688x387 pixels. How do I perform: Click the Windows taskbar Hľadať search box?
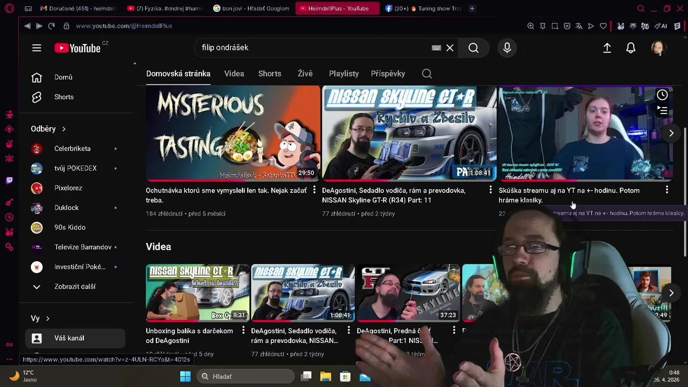pos(246,376)
